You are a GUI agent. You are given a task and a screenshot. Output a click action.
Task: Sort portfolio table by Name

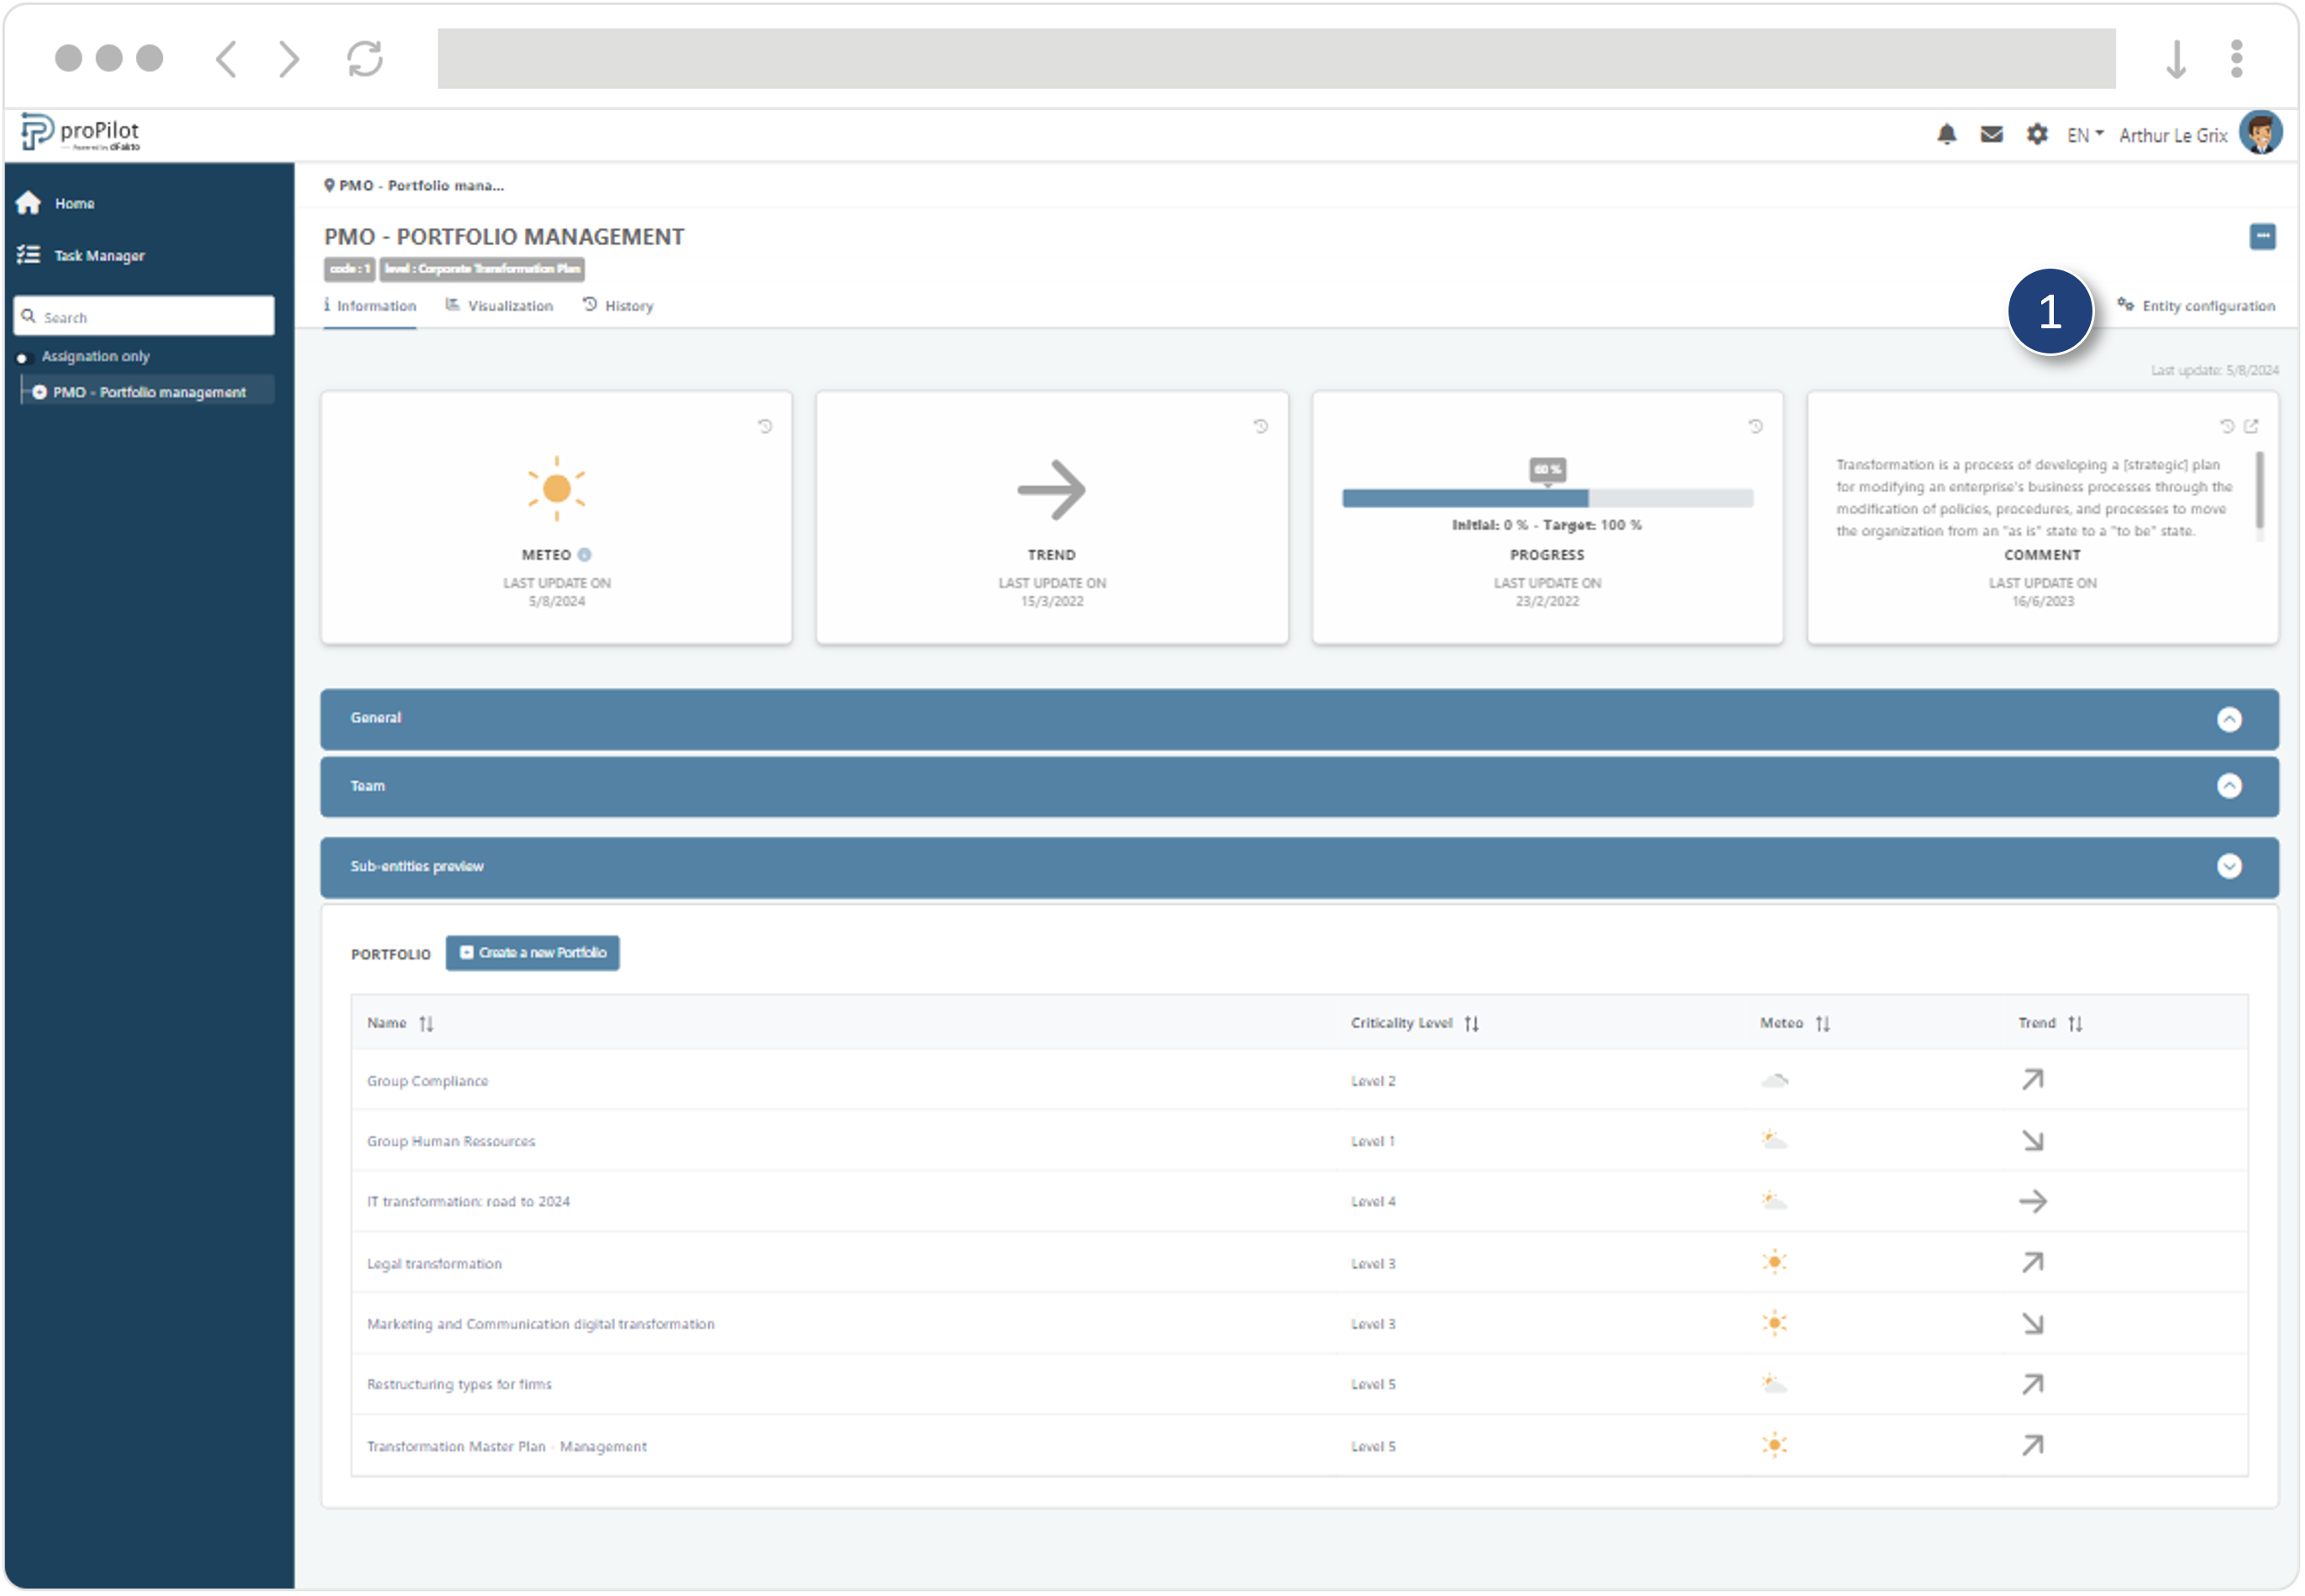click(426, 1024)
